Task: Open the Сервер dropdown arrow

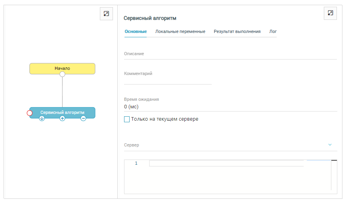Action: tap(330, 145)
